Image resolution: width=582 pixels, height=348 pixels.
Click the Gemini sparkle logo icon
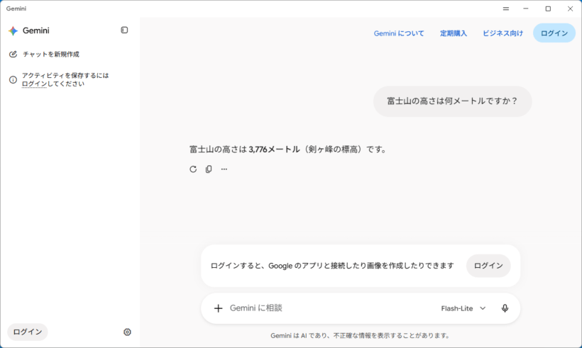(x=13, y=30)
